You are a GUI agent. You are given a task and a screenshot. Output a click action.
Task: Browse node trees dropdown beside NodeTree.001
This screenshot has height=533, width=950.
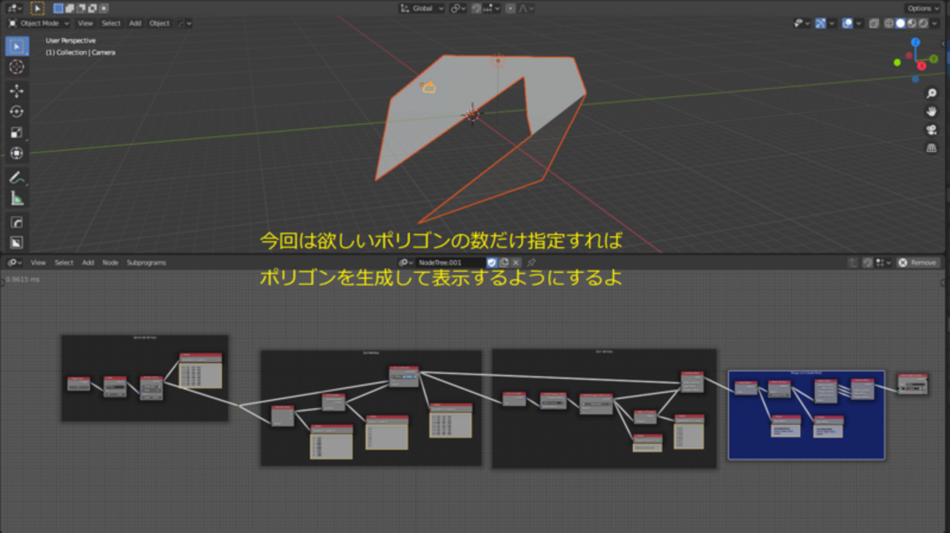click(x=406, y=263)
